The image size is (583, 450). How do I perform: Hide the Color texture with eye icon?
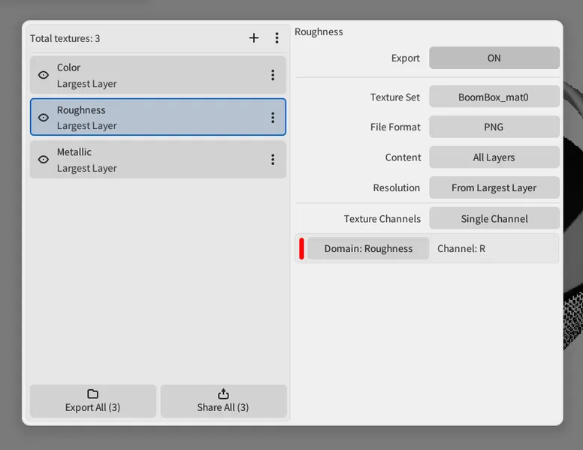[x=44, y=75]
